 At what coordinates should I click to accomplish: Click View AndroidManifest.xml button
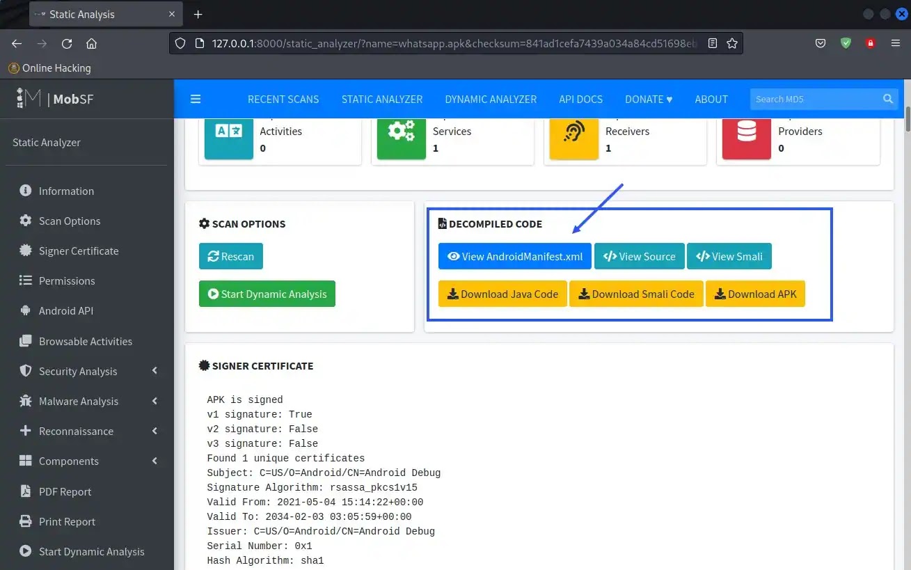coord(515,256)
